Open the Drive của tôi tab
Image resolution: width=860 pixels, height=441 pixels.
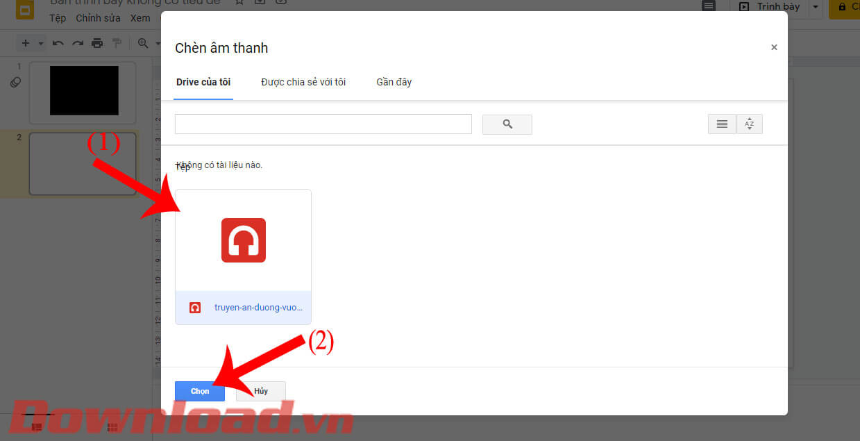[x=203, y=82]
